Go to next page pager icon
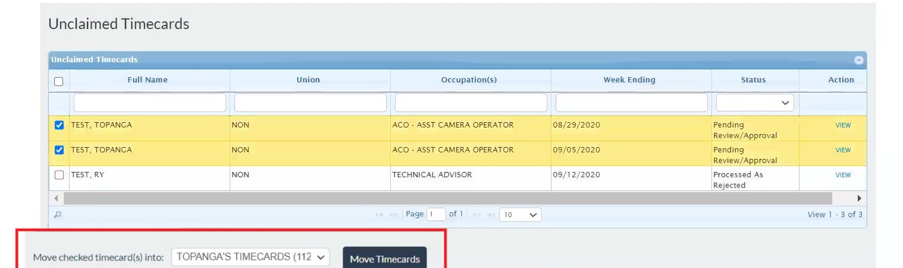 (x=476, y=215)
